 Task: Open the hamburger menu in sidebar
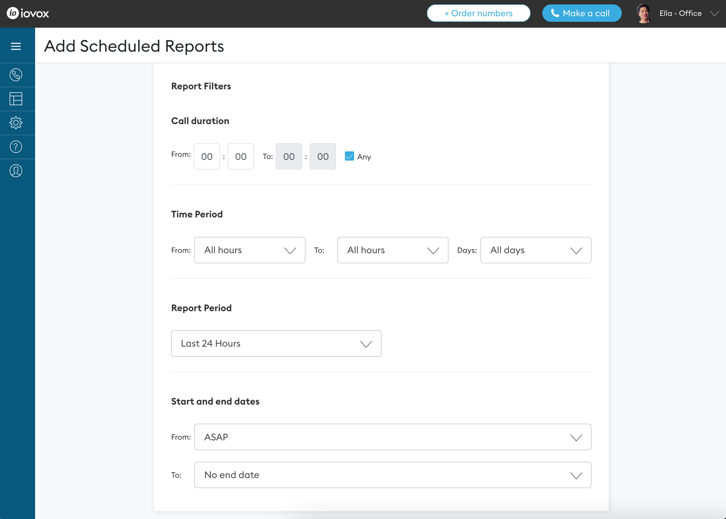(x=16, y=47)
